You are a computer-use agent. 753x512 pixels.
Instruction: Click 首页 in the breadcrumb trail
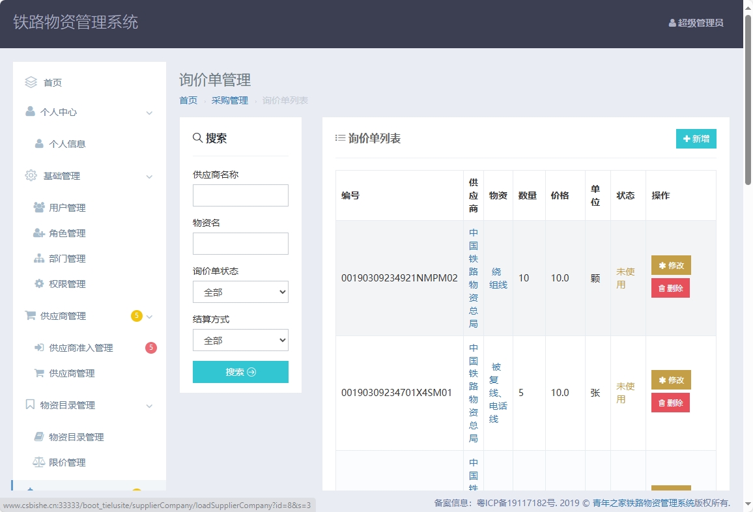188,100
